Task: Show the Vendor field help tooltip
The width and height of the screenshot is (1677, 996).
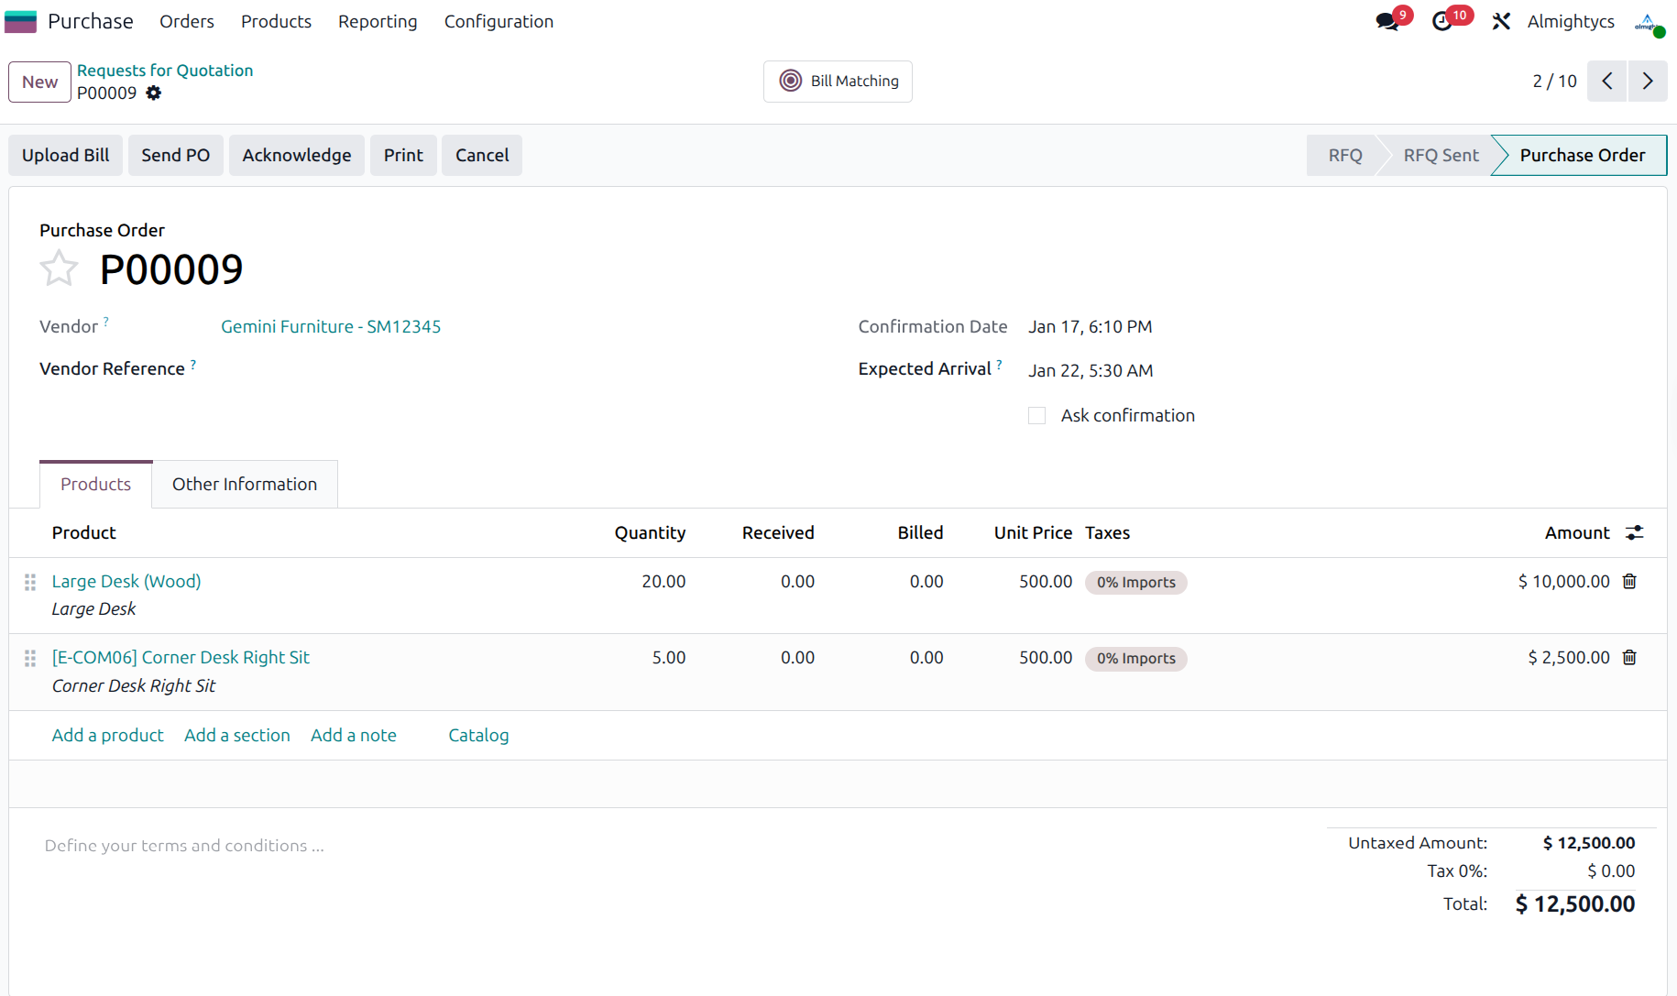Action: tap(105, 321)
